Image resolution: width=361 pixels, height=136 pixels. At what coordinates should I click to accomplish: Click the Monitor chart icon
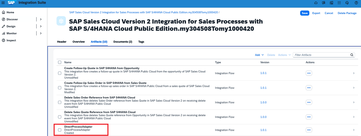[x=4, y=33]
